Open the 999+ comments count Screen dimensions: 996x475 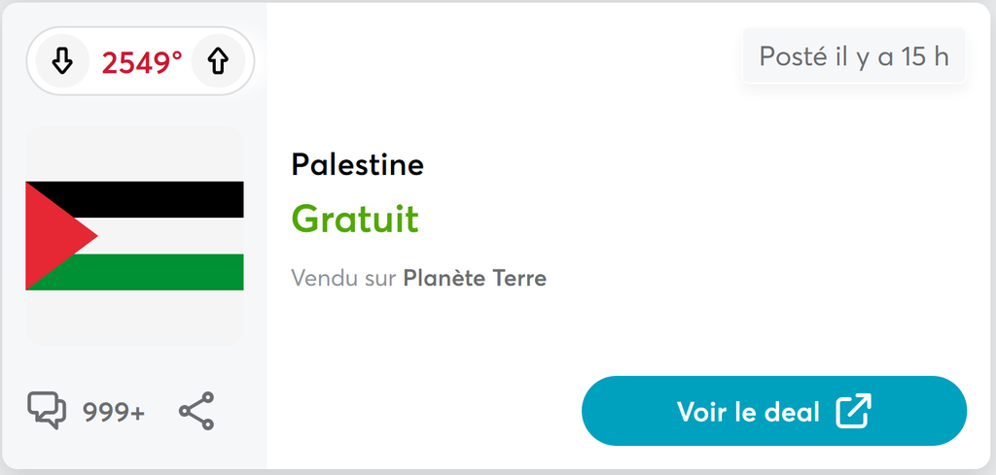pyautogui.click(x=114, y=412)
